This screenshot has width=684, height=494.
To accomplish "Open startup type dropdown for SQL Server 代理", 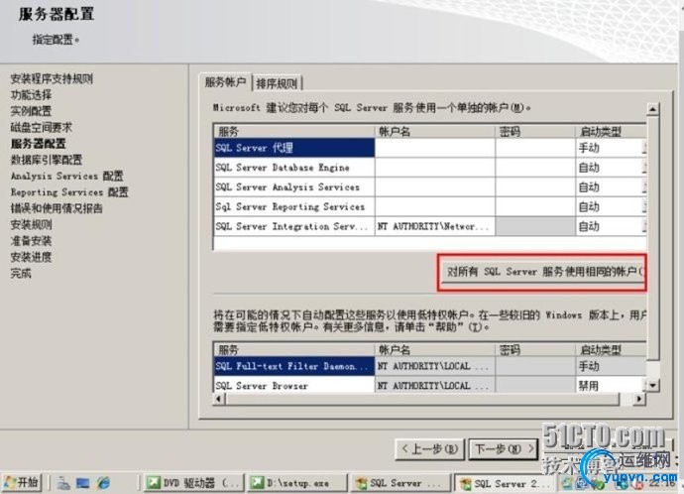I will pyautogui.click(x=644, y=148).
